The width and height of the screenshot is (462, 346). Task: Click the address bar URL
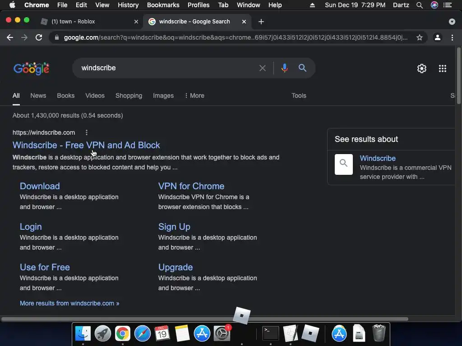pos(236,37)
